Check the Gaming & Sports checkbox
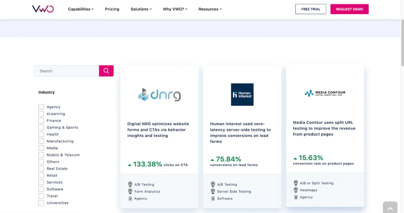The image size is (404, 213). (x=41, y=127)
